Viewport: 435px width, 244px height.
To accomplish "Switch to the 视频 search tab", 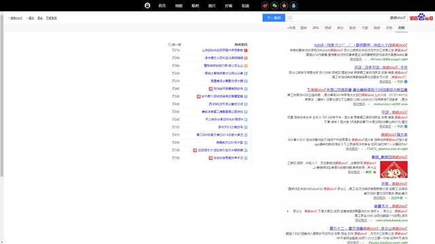I will tap(377, 28).
